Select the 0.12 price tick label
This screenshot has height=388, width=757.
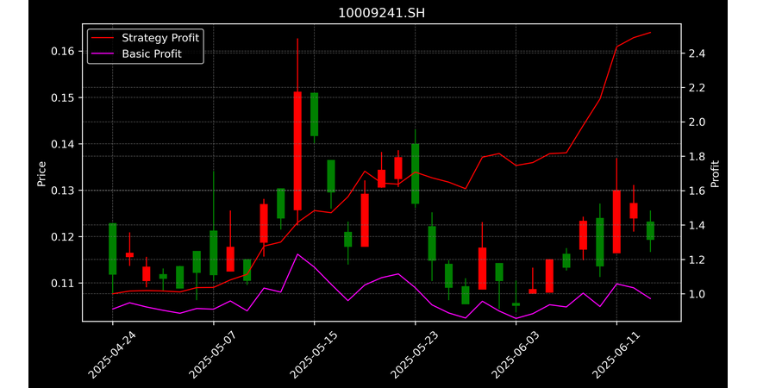tap(63, 236)
